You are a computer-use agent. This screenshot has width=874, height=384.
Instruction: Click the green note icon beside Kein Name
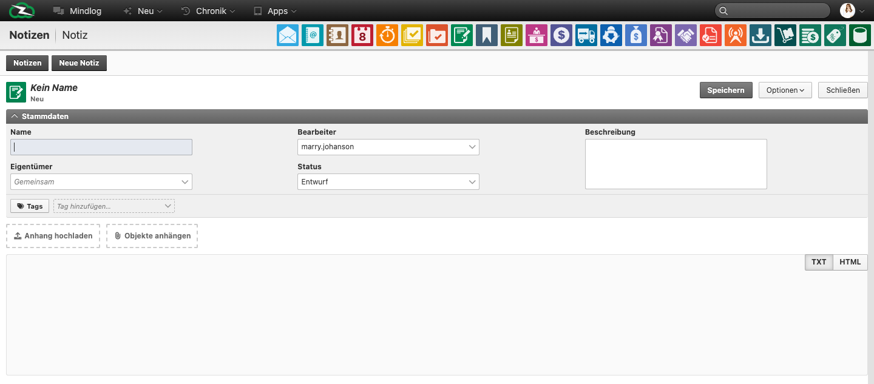pyautogui.click(x=16, y=92)
